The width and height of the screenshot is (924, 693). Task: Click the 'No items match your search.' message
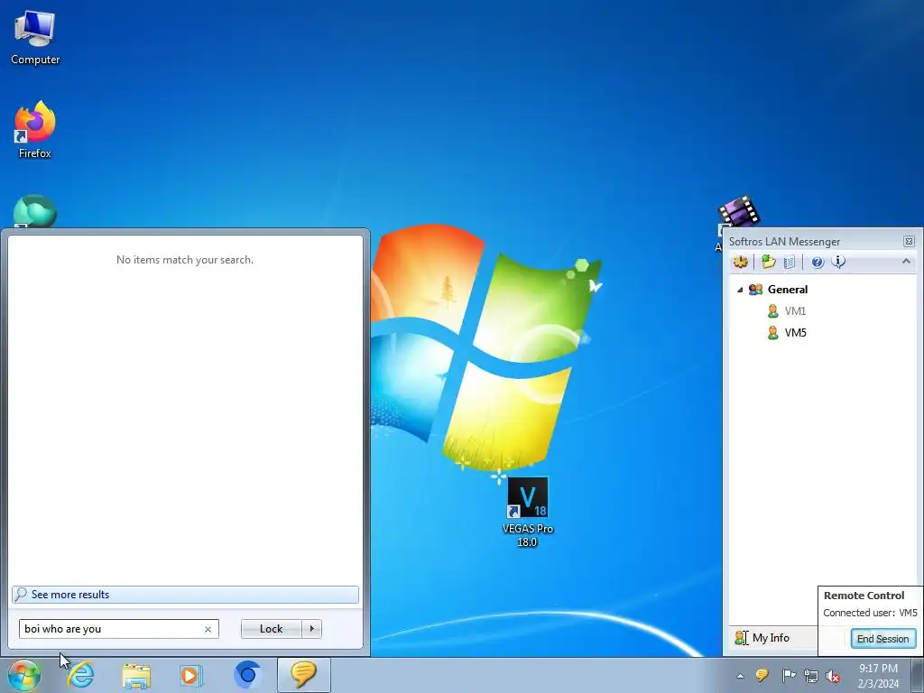point(185,260)
